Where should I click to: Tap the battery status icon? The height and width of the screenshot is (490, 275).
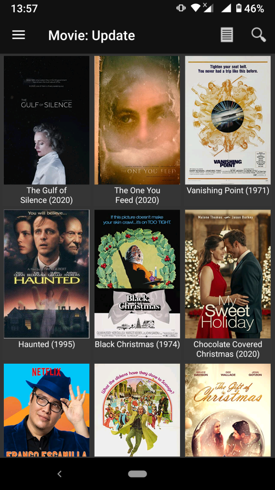239,8
